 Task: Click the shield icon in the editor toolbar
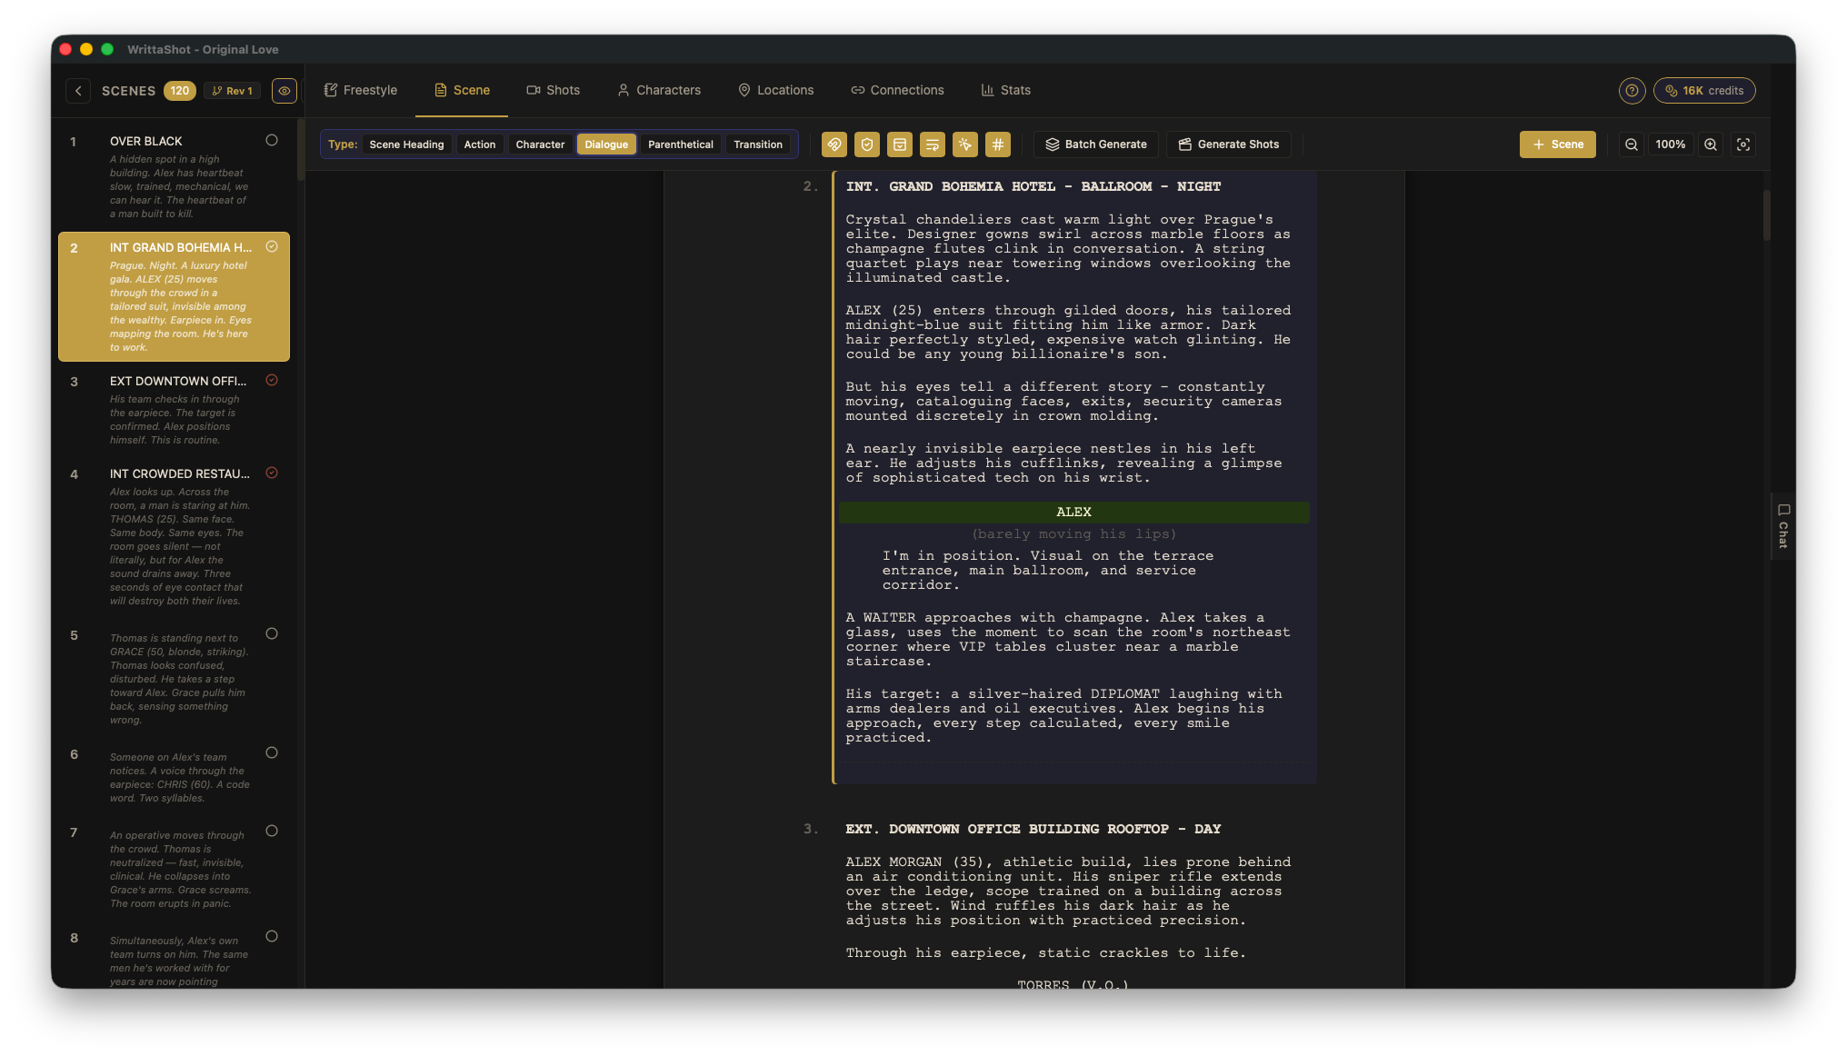tap(866, 144)
